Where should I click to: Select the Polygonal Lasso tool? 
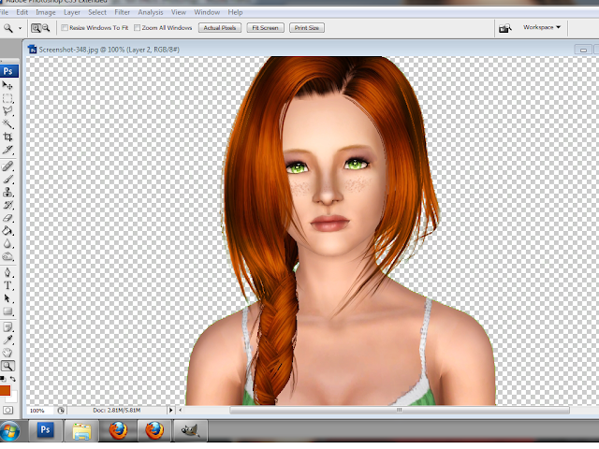click(7, 111)
